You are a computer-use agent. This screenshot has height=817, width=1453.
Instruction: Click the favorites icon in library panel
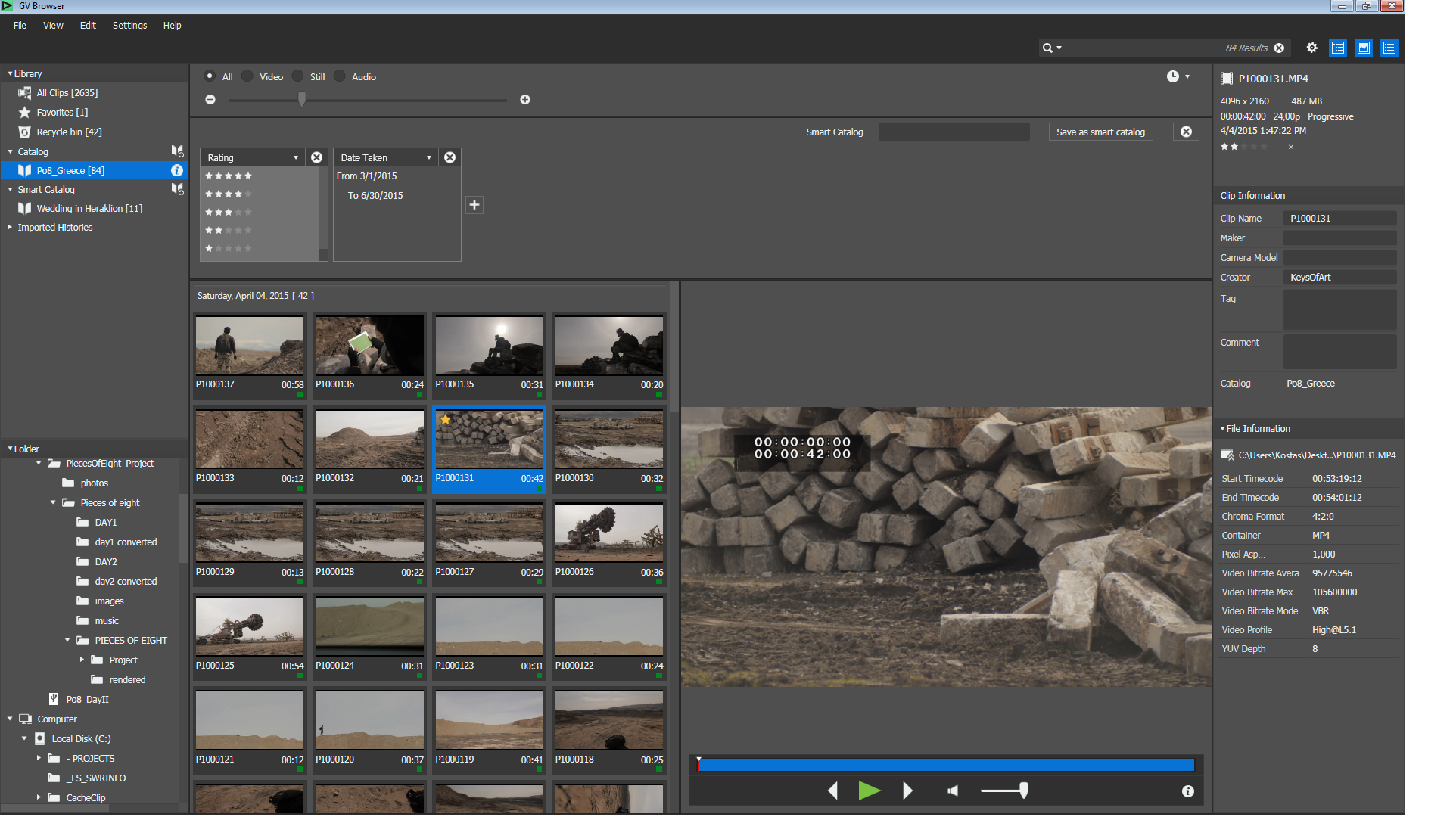pyautogui.click(x=25, y=112)
